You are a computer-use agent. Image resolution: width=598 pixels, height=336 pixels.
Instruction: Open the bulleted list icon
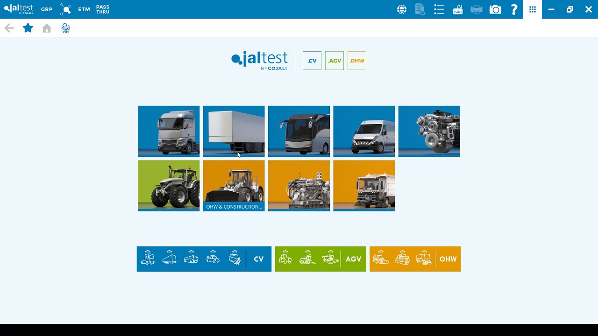click(x=439, y=9)
